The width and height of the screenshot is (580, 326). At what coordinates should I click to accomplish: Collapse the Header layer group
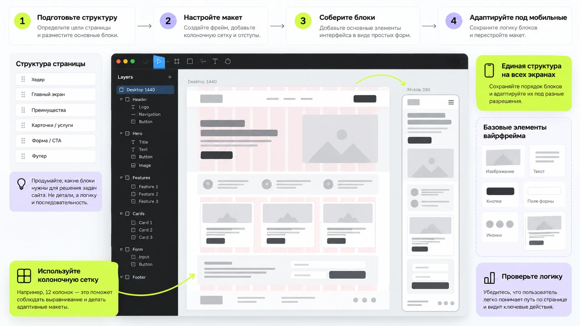click(121, 99)
